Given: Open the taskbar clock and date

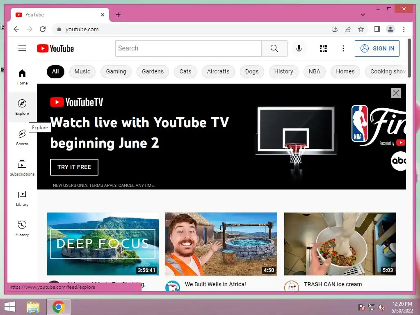Looking at the screenshot, I should [402, 307].
